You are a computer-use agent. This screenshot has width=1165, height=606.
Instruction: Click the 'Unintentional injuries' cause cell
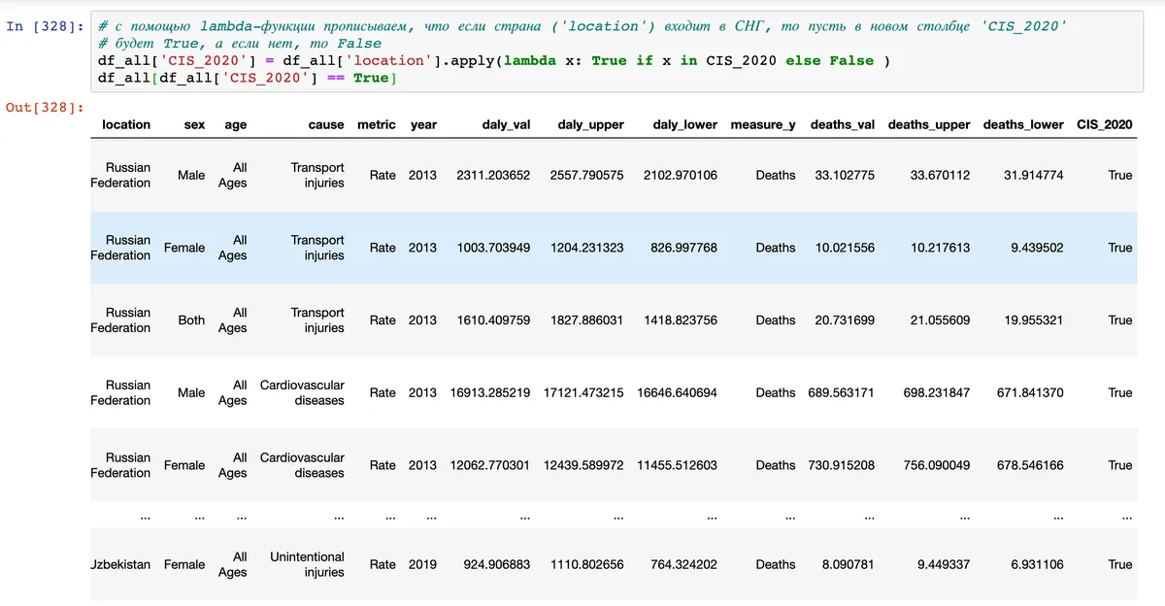(308, 564)
